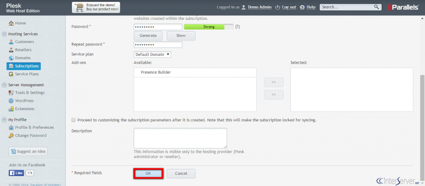Check the proceed to customizing checkbox
The width and height of the screenshot is (425, 186).
pos(73,120)
